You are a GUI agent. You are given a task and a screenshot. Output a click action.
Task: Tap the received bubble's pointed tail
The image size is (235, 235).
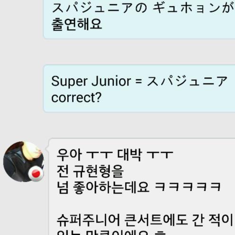46,148
